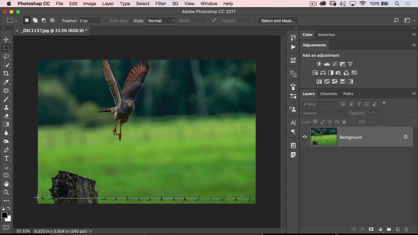Add a Brightness/Contrast adjustment
The image size is (418, 235).
click(319, 64)
